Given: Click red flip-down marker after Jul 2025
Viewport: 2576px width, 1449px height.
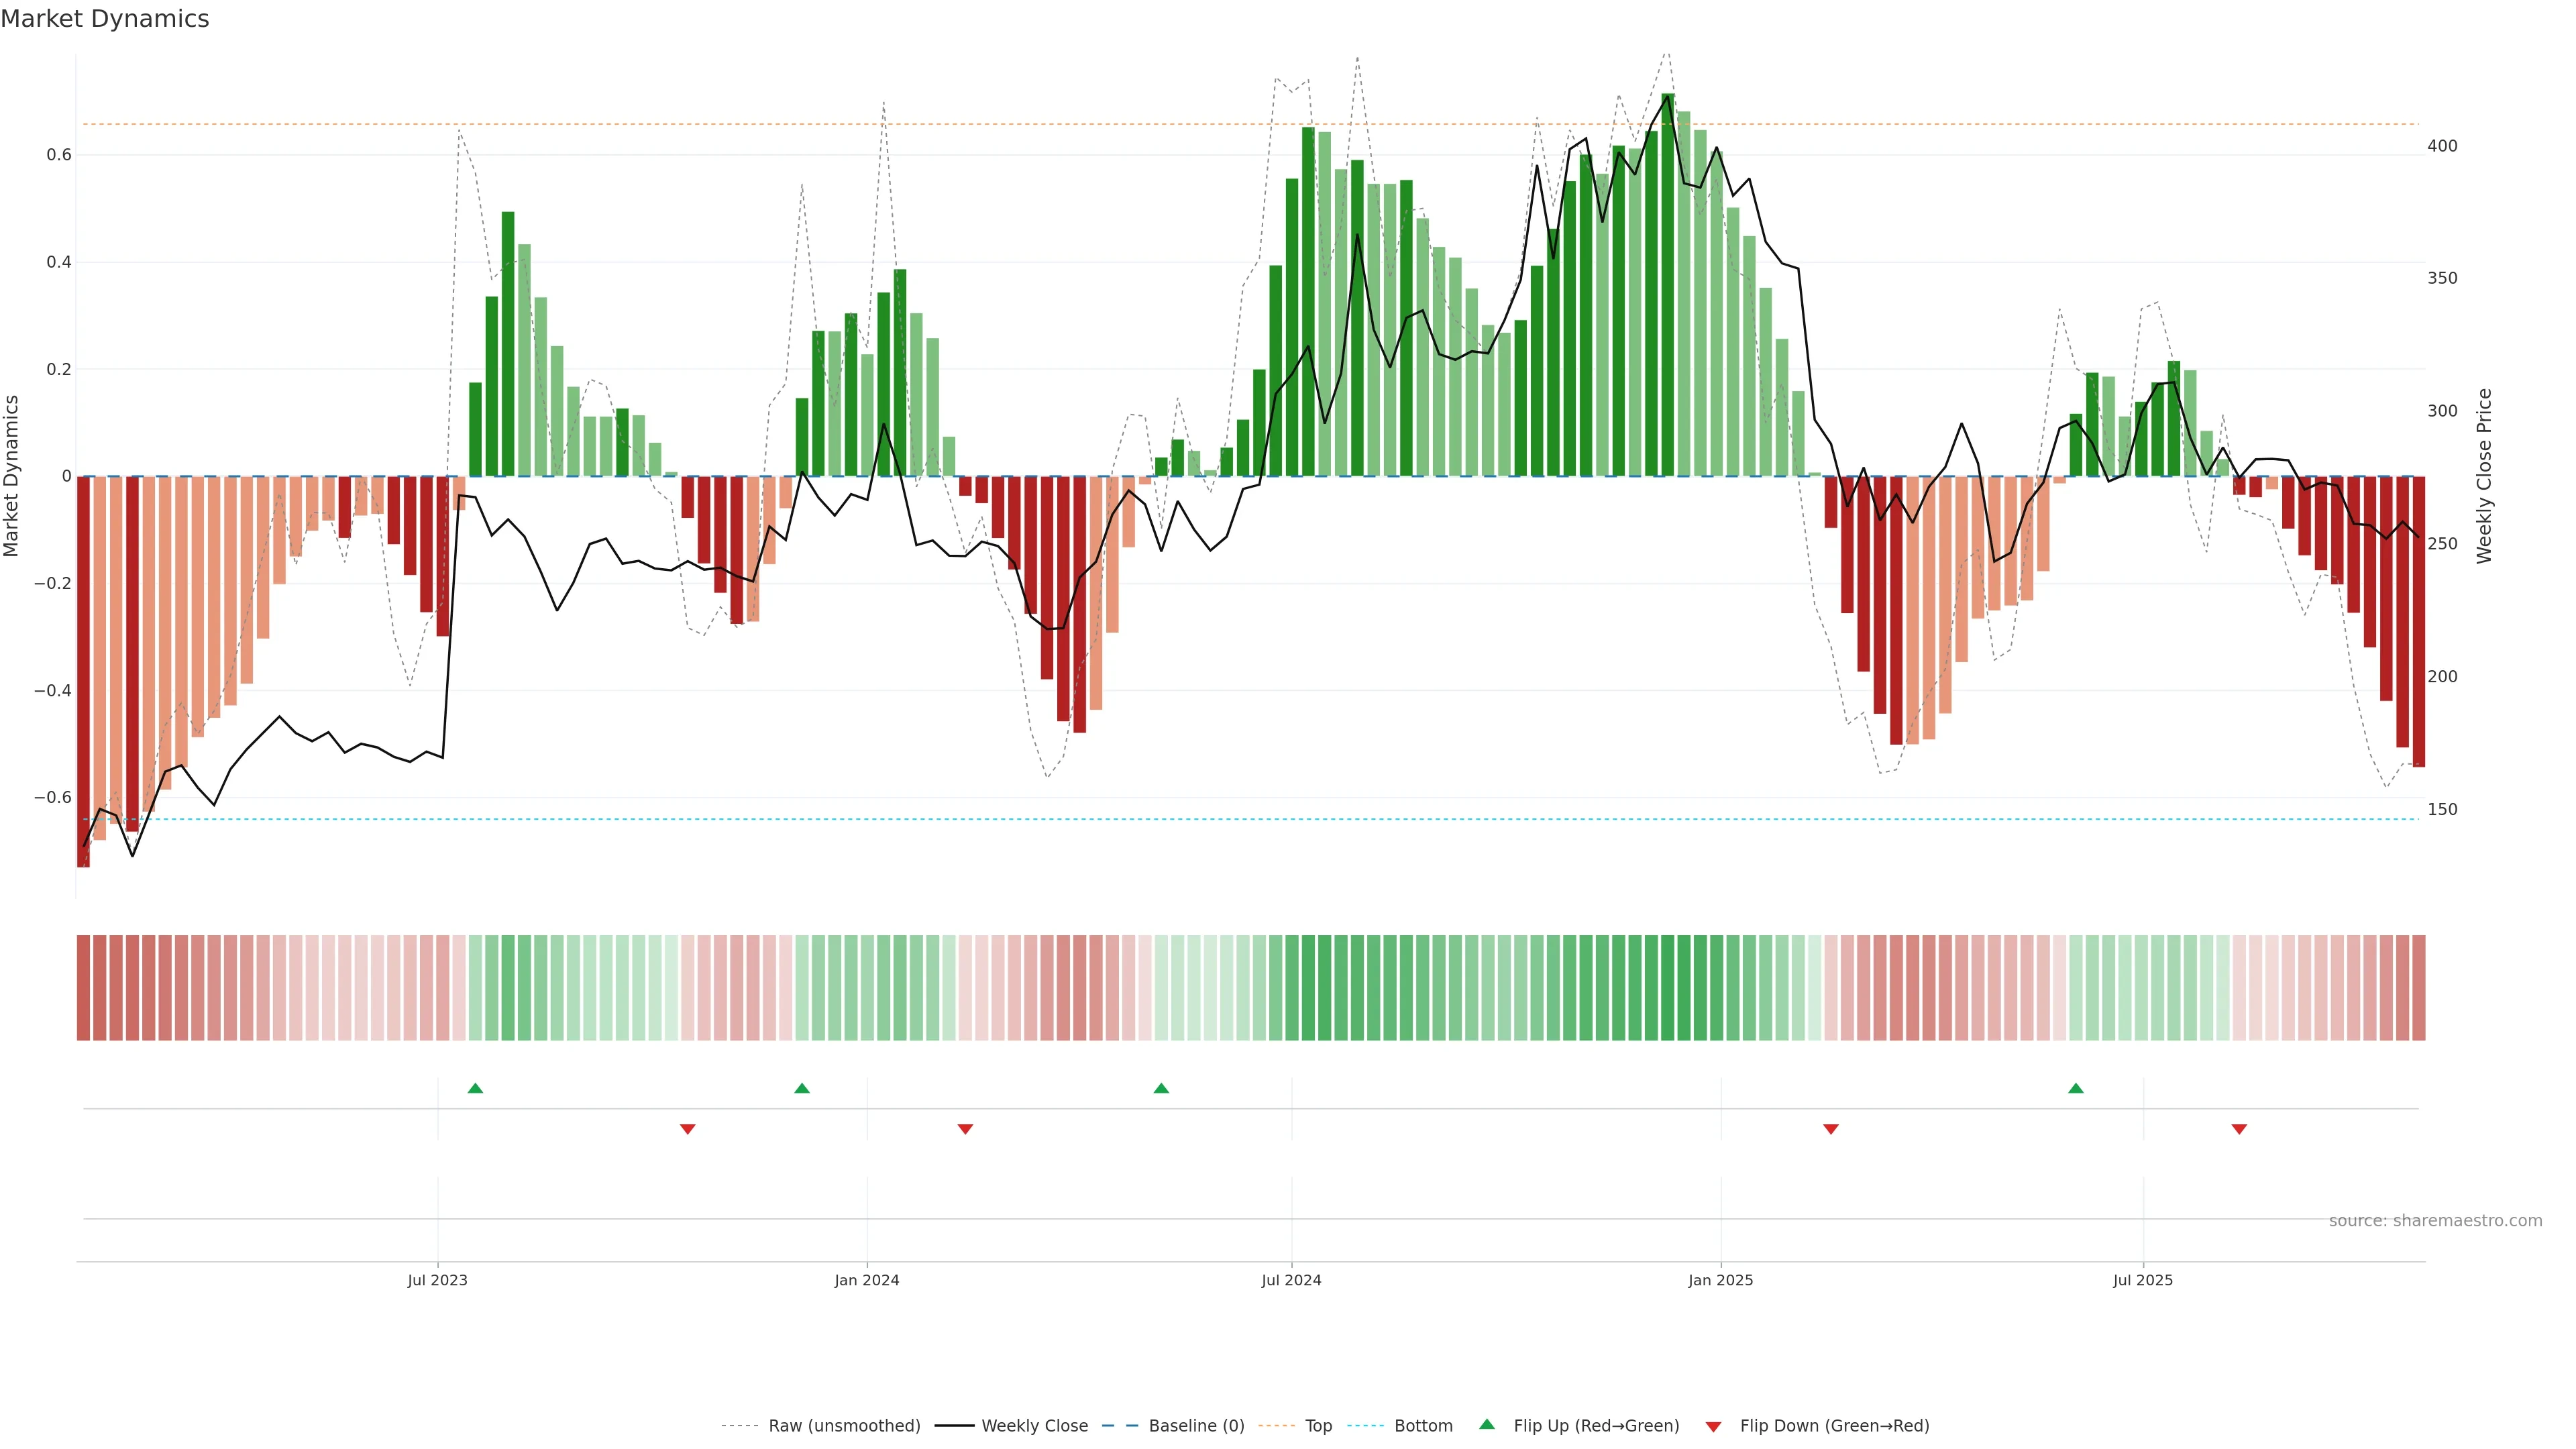Looking at the screenshot, I should 2239,1129.
